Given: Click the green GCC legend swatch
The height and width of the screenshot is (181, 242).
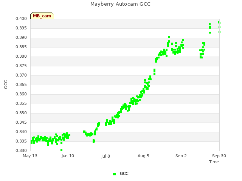Looking at the screenshot, I should click(x=114, y=174).
